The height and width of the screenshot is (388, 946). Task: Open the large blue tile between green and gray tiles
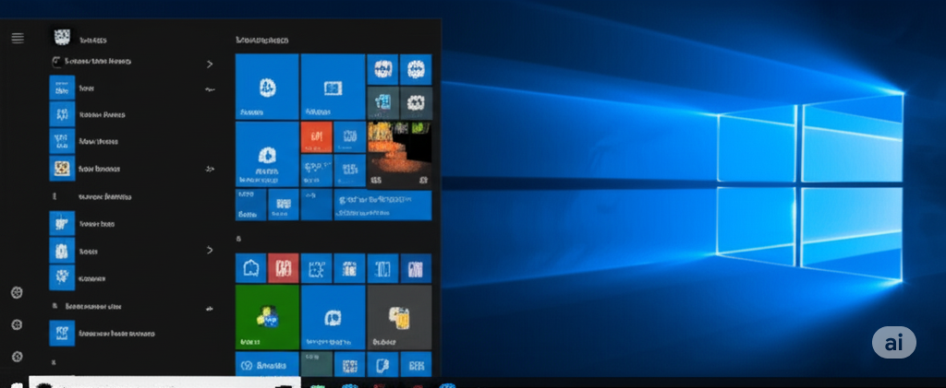coord(333,317)
